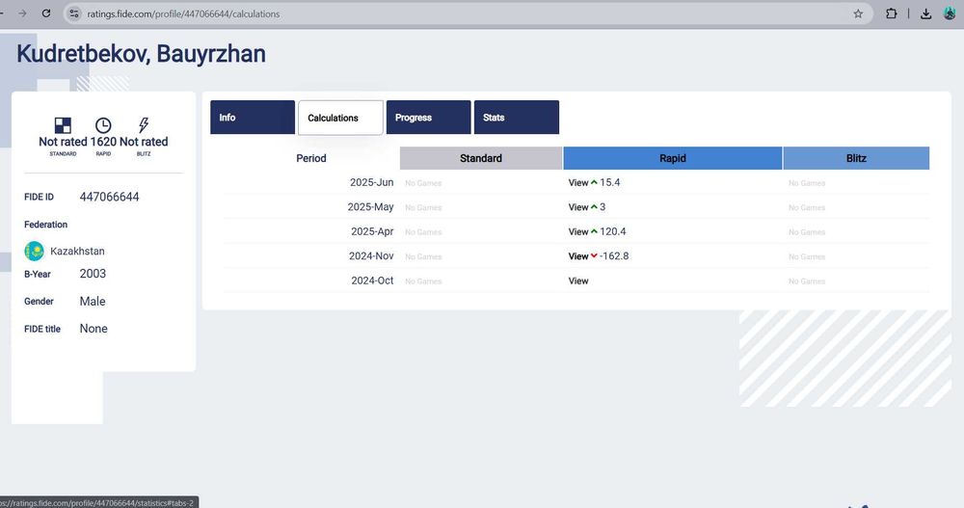Click the Kazakhstan flag icon

[35, 251]
